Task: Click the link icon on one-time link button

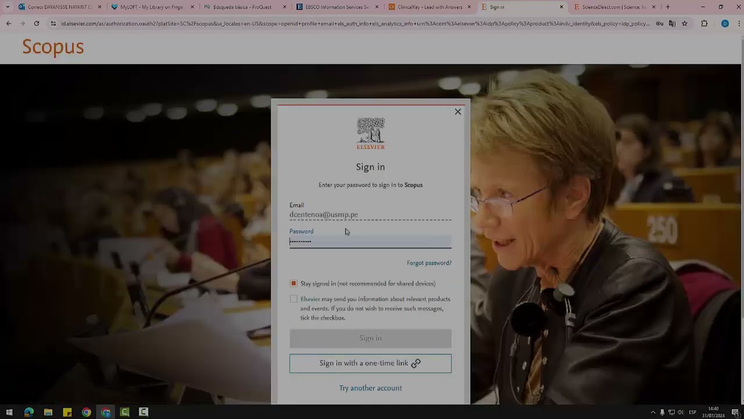Action: click(x=416, y=363)
